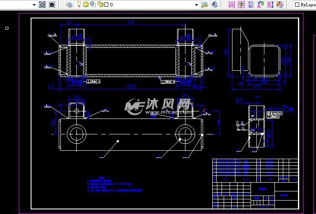316x214 pixels.
Task: Toggle freeze sun icon for layer 0
Action: pyautogui.click(x=86, y=5)
